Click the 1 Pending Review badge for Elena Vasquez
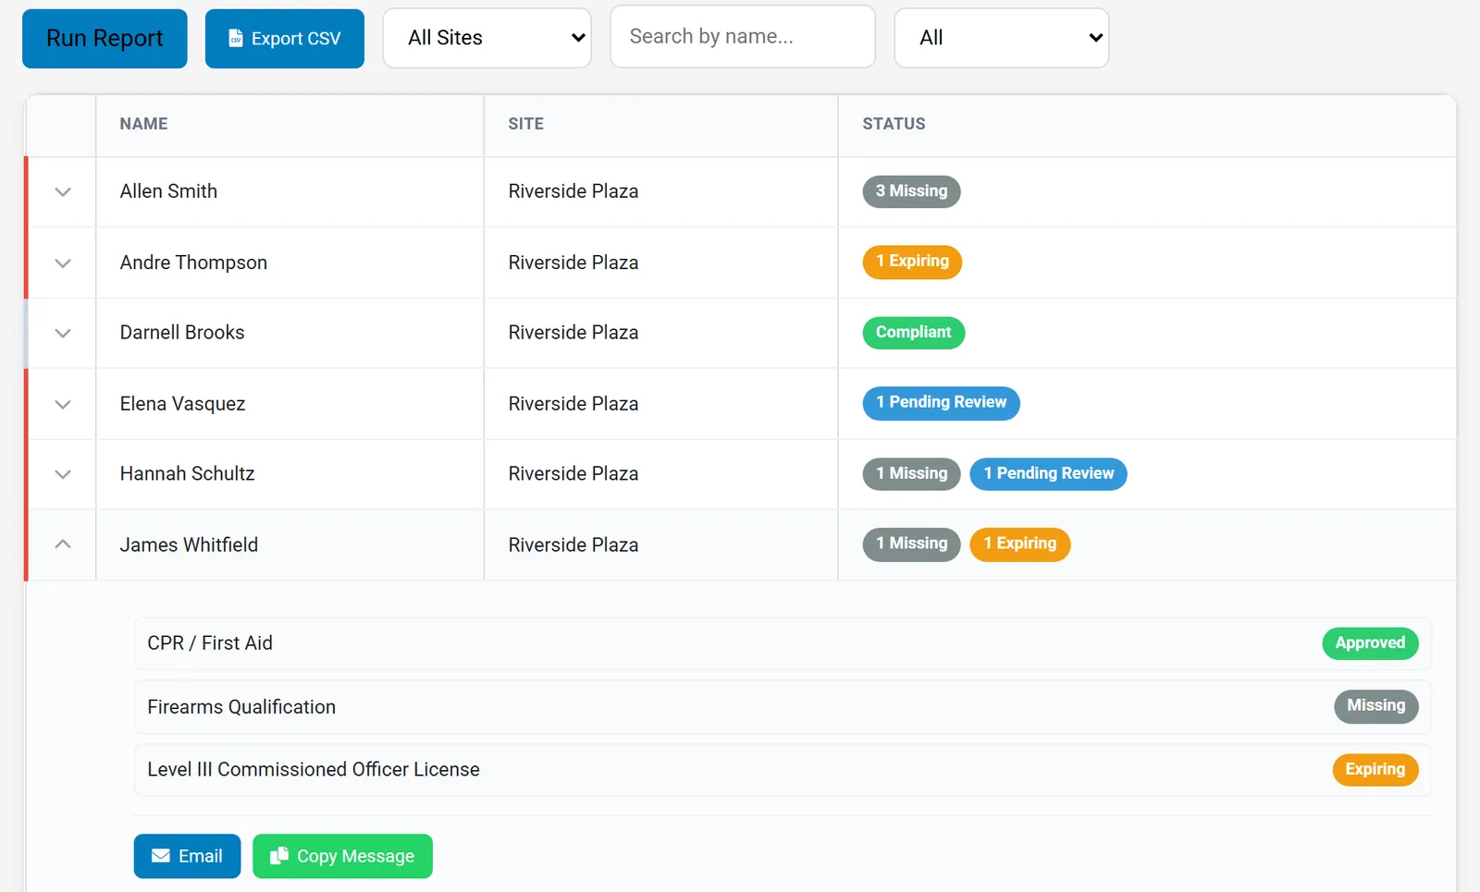The width and height of the screenshot is (1480, 892). [941, 403]
